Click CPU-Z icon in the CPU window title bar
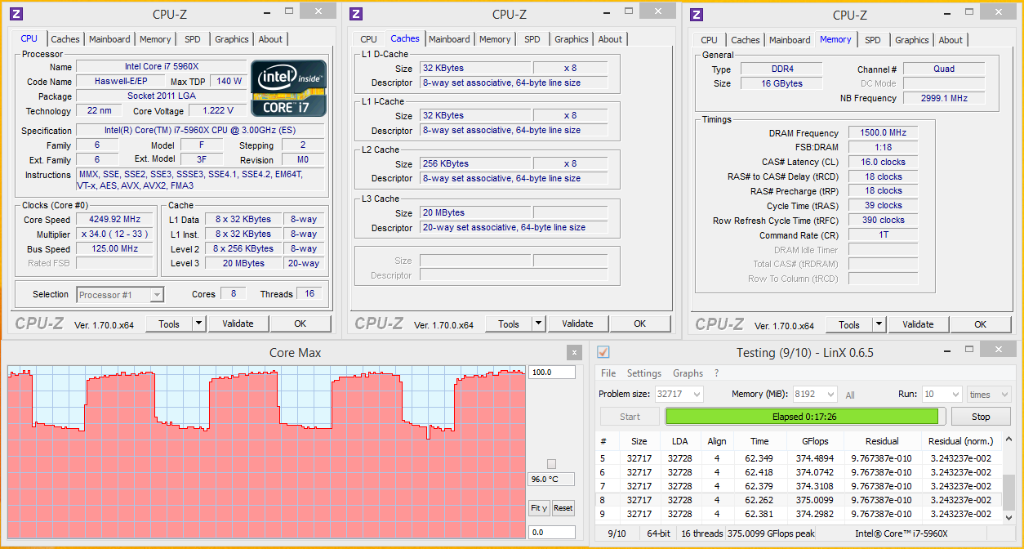1024x549 pixels. click(16, 14)
